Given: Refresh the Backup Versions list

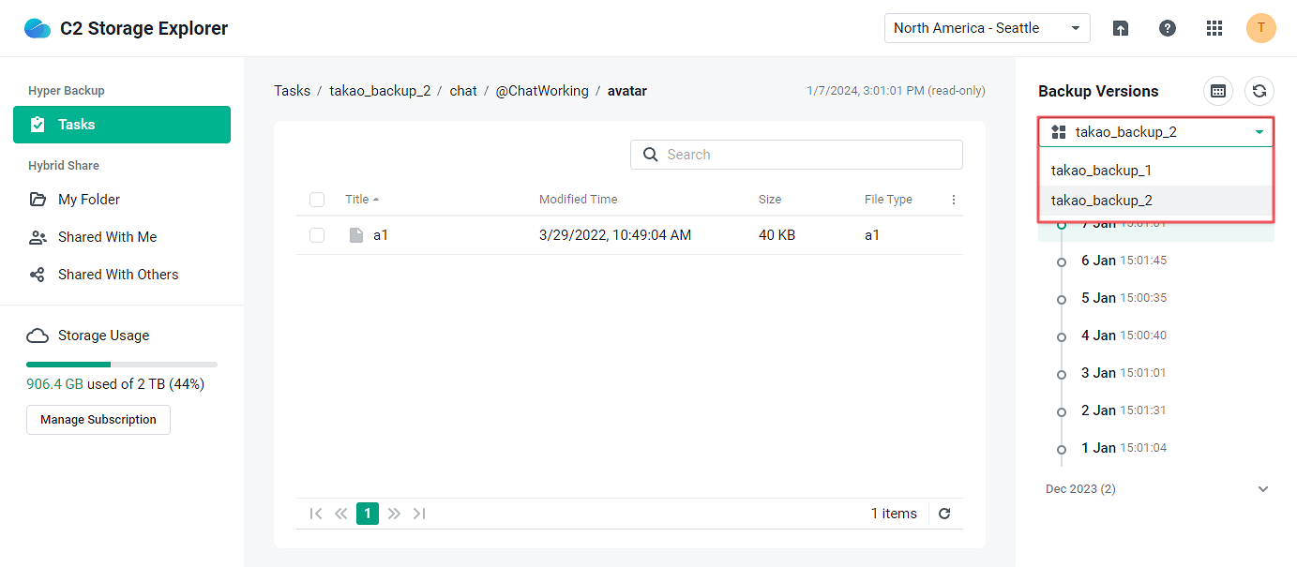Looking at the screenshot, I should 1259,91.
